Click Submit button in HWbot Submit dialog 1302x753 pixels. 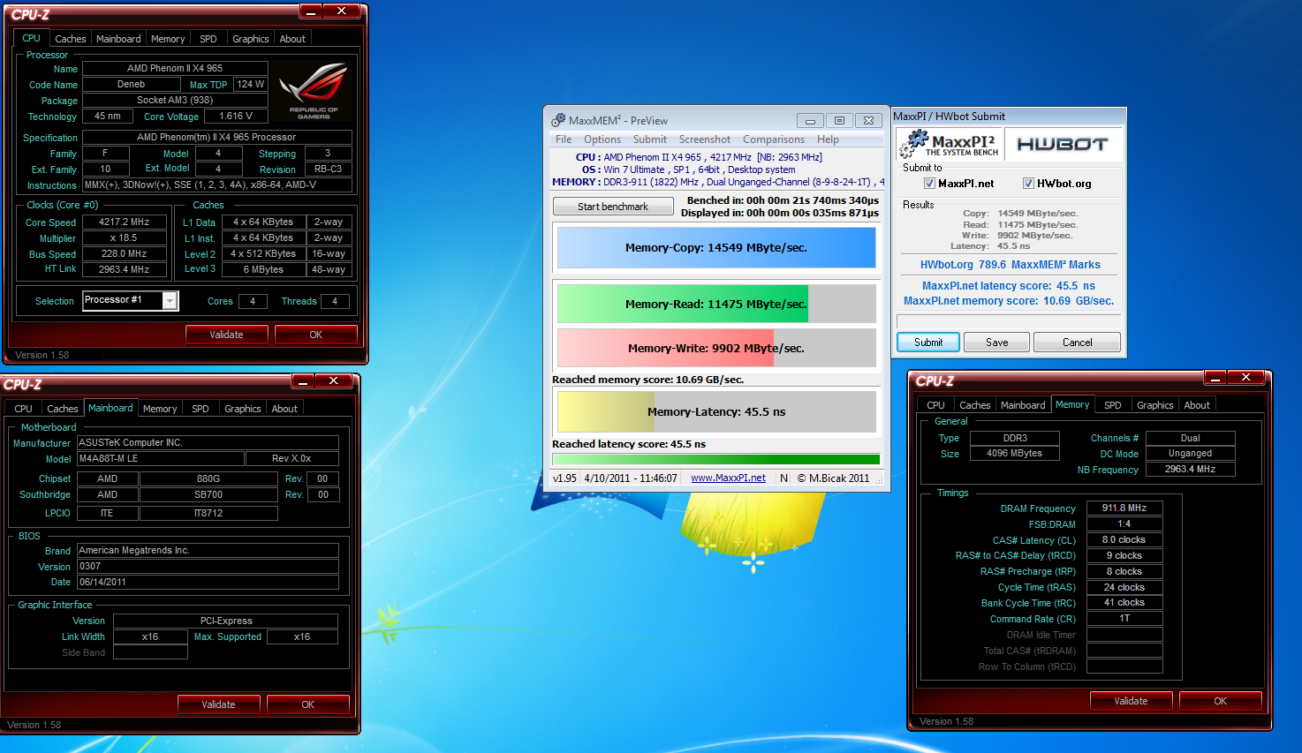[928, 343]
